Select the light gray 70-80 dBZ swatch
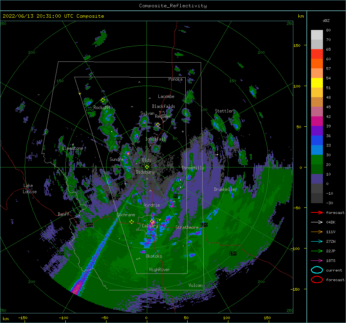 317,35
